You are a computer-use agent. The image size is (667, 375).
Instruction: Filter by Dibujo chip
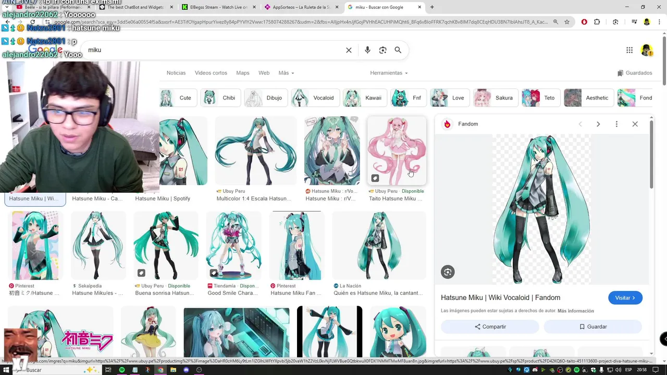tap(266, 98)
